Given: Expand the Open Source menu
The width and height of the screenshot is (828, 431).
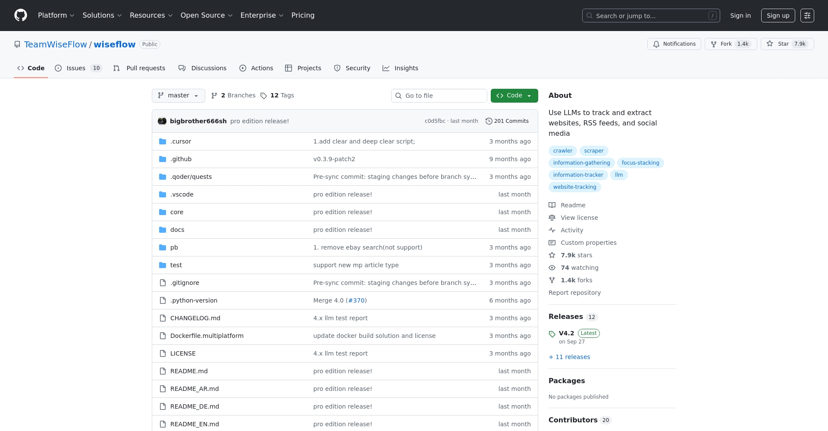Looking at the screenshot, I should tap(206, 16).
